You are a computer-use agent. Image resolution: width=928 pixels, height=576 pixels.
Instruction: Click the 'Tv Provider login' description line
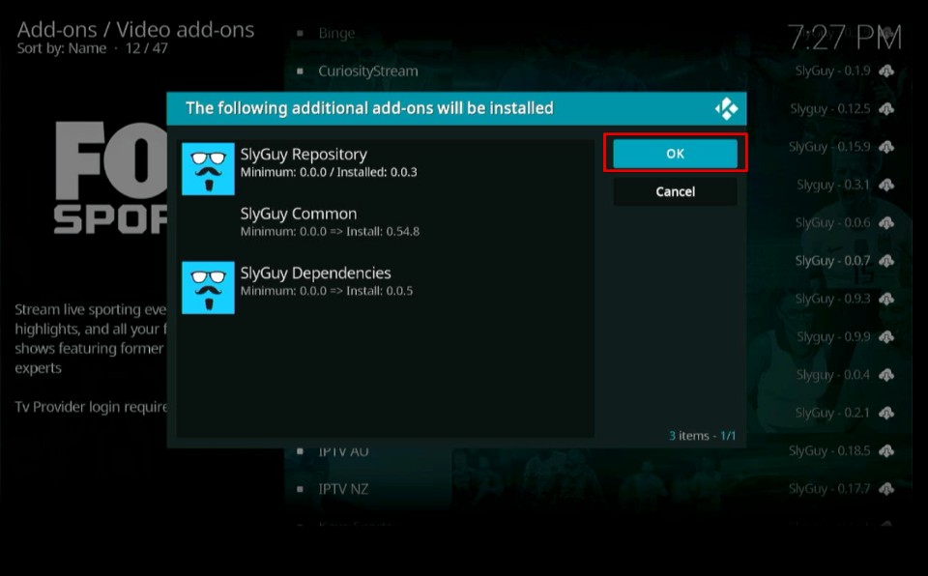pyautogui.click(x=91, y=407)
